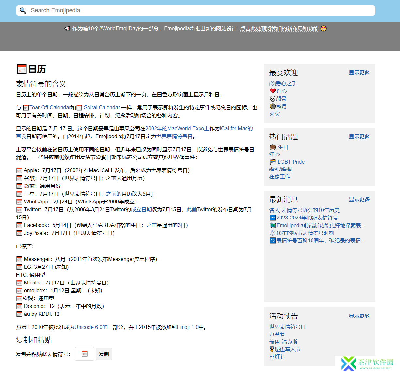Open the 成立日期 link in Twitter row
This screenshot has width=400, height=372.
141,210
